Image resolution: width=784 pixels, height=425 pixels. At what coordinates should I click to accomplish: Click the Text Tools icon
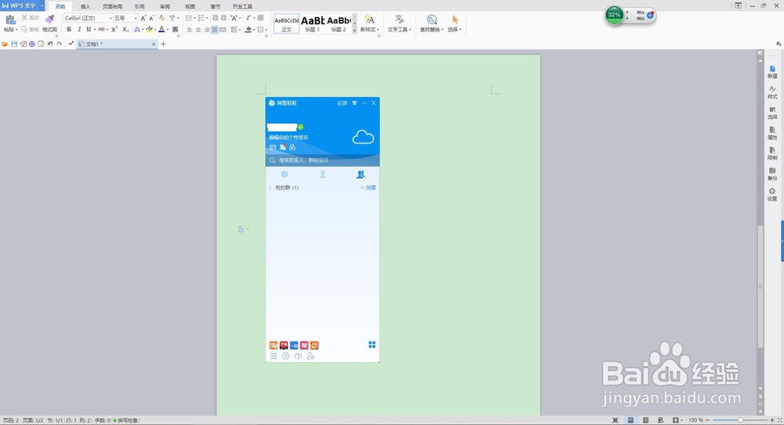pos(399,20)
